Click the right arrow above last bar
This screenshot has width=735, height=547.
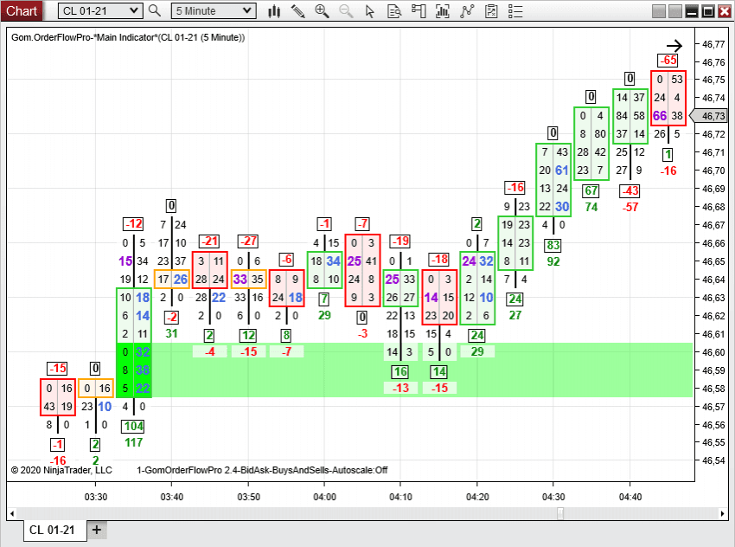(x=674, y=46)
